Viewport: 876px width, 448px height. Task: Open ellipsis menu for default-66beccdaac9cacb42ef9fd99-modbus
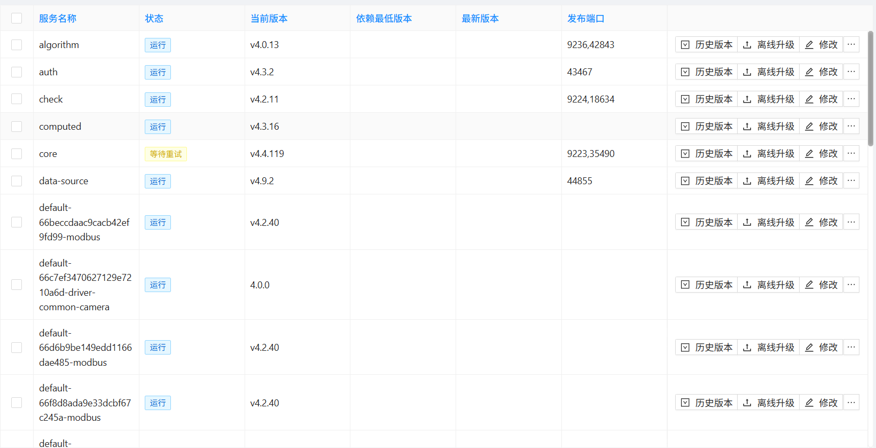[851, 222]
